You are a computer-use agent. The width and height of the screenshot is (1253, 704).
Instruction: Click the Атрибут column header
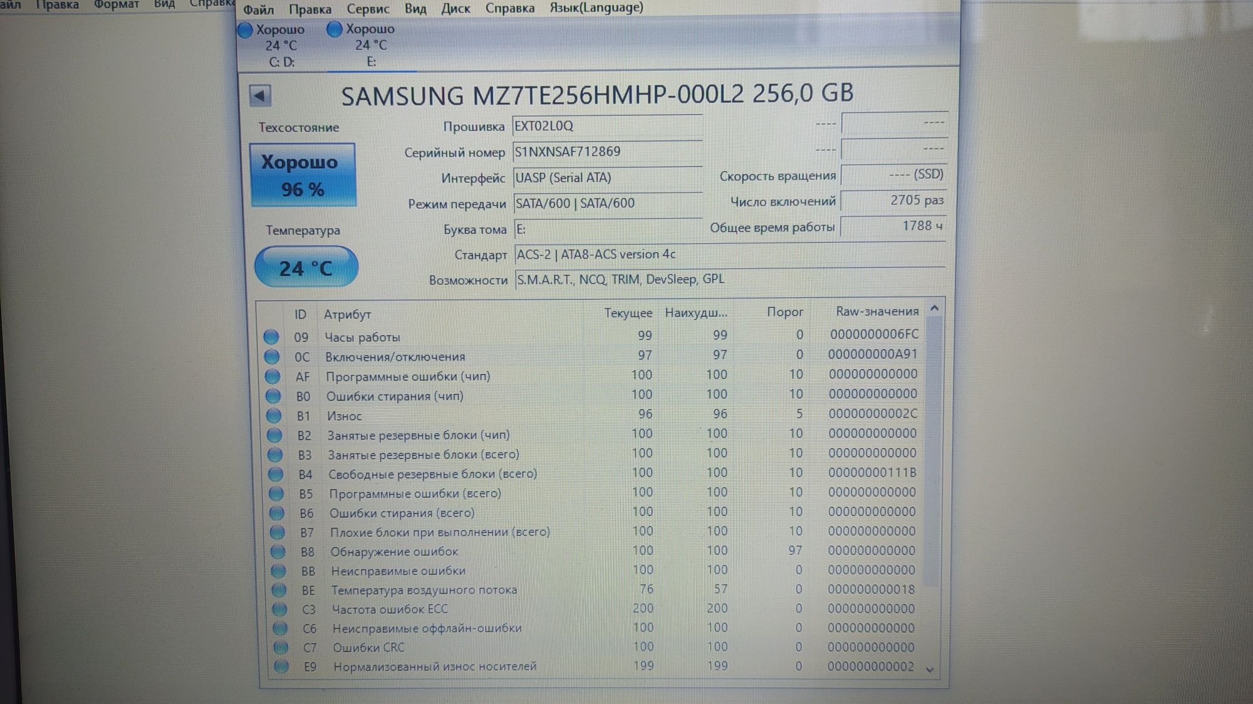pos(347,314)
